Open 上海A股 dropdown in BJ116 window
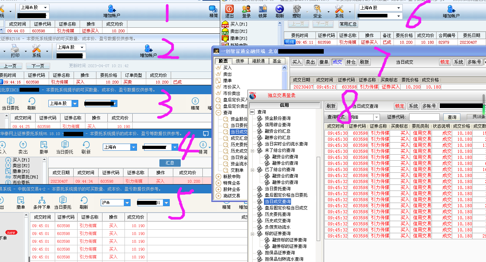This screenshot has width=486, height=262. click(x=83, y=47)
